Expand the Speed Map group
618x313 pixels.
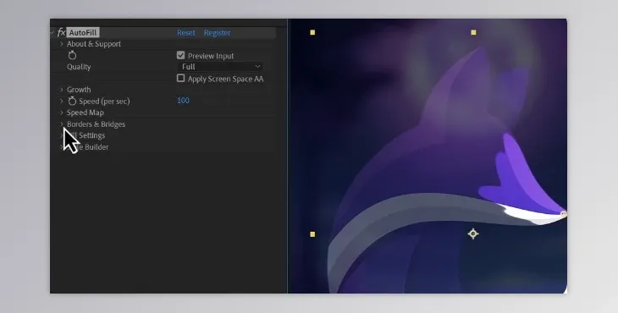[62, 113]
